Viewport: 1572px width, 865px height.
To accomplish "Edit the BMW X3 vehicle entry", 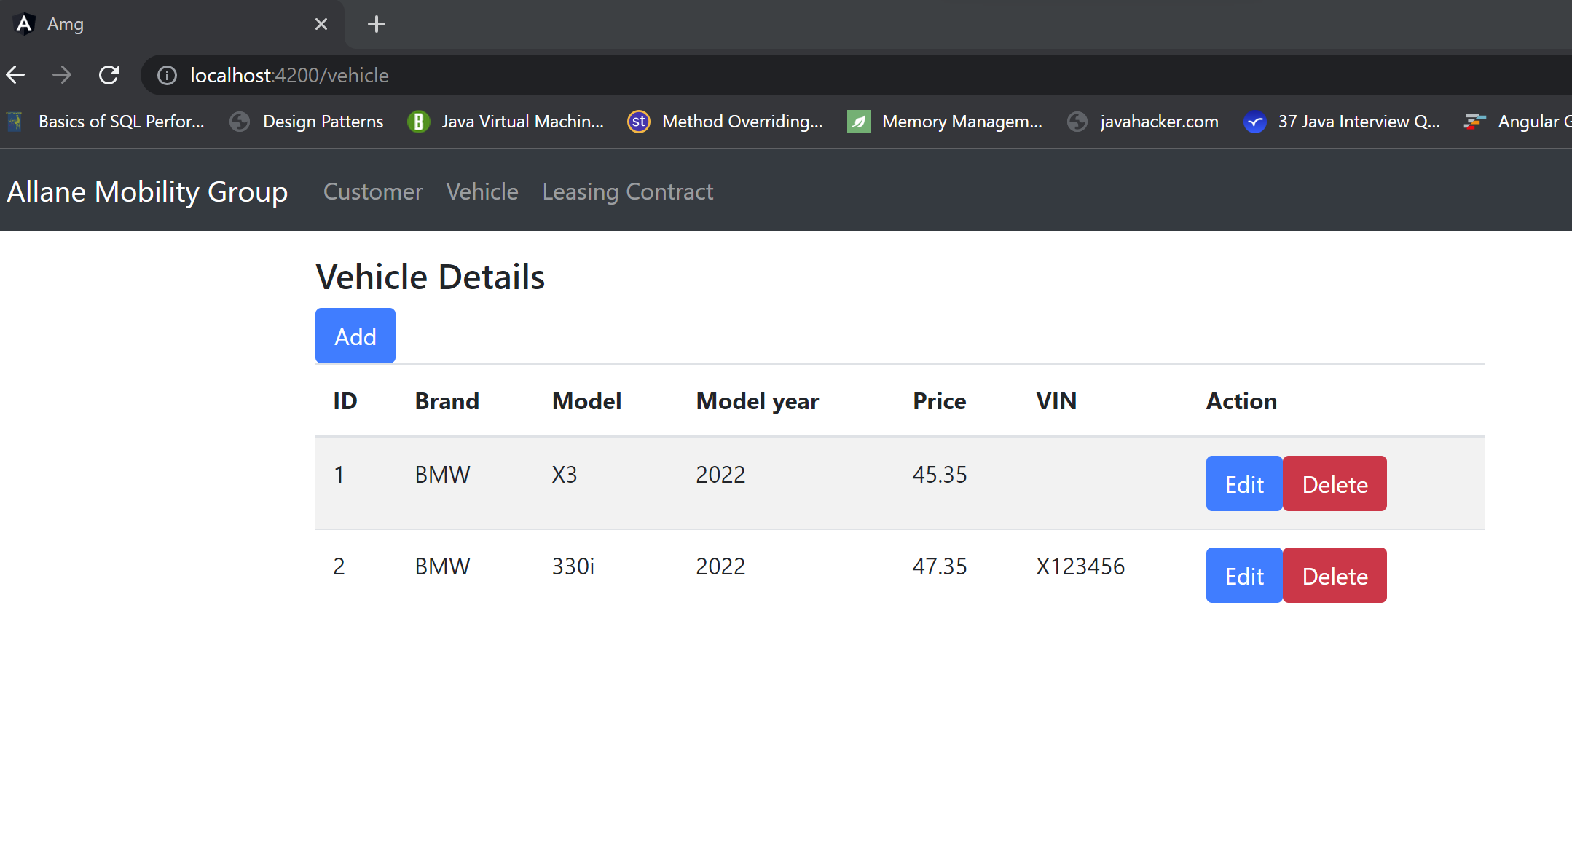I will 1243,483.
